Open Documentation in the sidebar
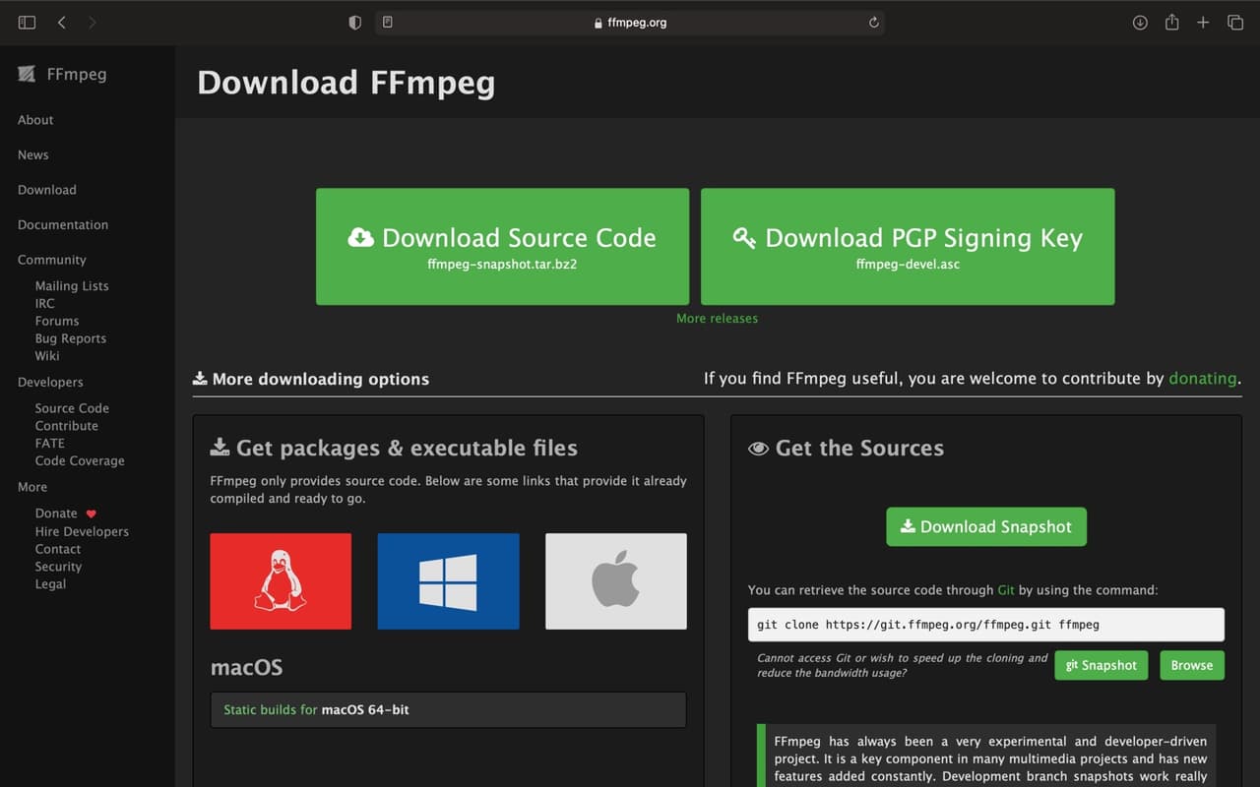The width and height of the screenshot is (1260, 787). [x=63, y=224]
